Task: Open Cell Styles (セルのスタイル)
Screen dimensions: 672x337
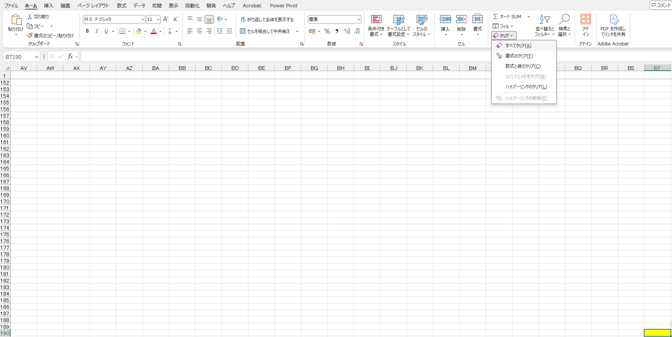Action: [x=421, y=26]
